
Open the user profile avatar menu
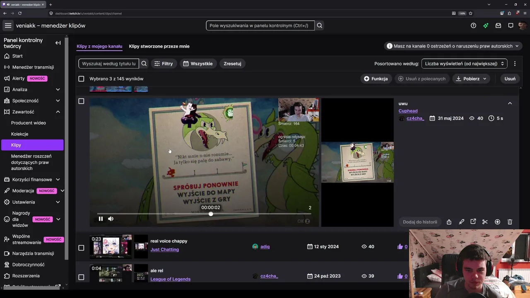(x=523, y=26)
